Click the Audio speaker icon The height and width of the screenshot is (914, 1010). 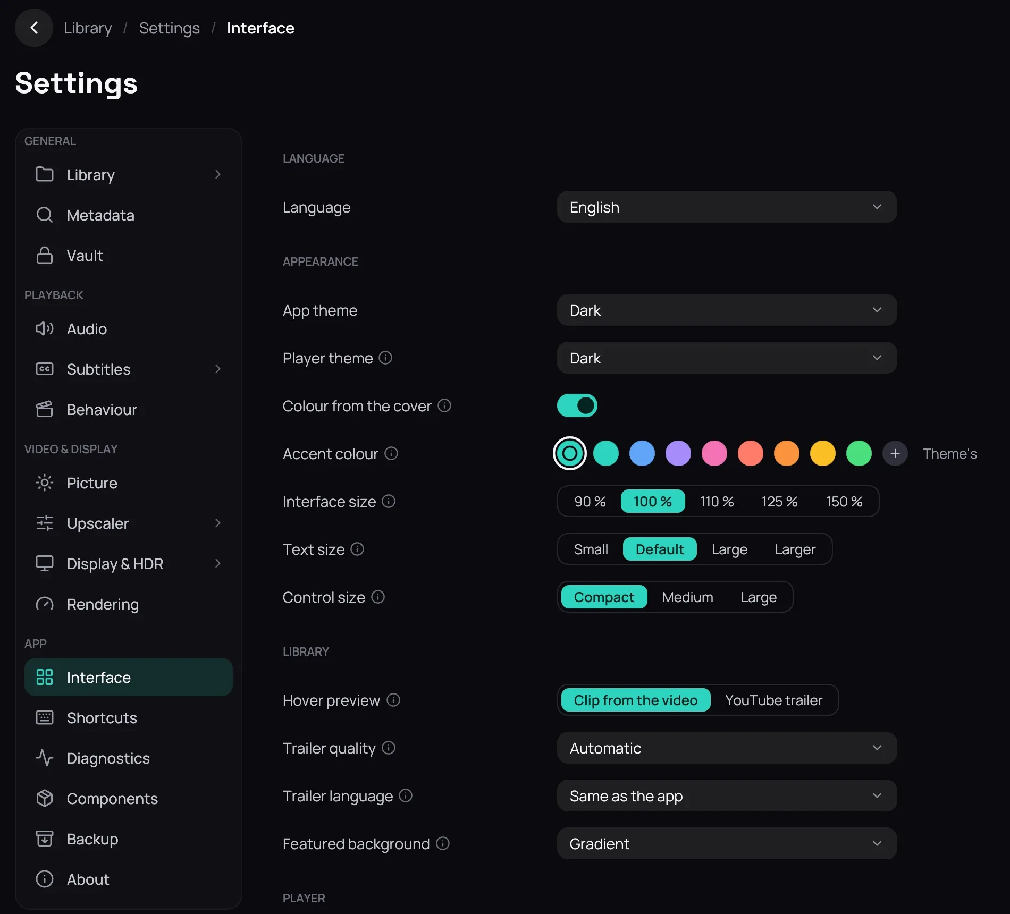coord(45,328)
